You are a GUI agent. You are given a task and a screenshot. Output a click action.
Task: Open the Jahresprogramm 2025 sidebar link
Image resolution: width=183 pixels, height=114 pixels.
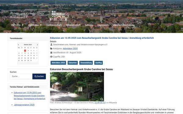tap(24, 105)
